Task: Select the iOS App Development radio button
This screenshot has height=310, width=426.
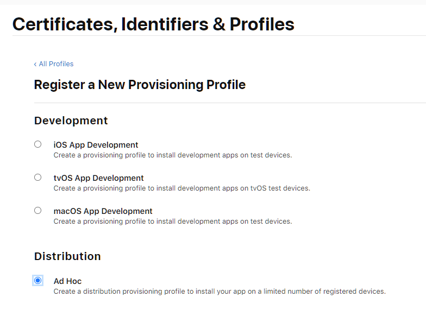Action: (x=37, y=144)
